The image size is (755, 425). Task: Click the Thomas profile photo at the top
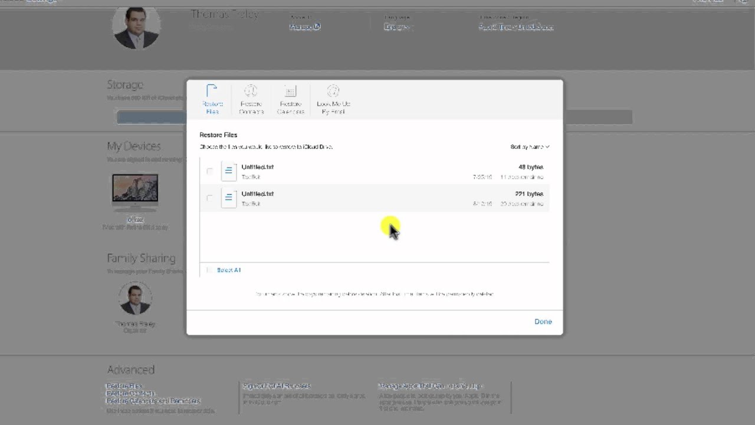[x=136, y=27]
